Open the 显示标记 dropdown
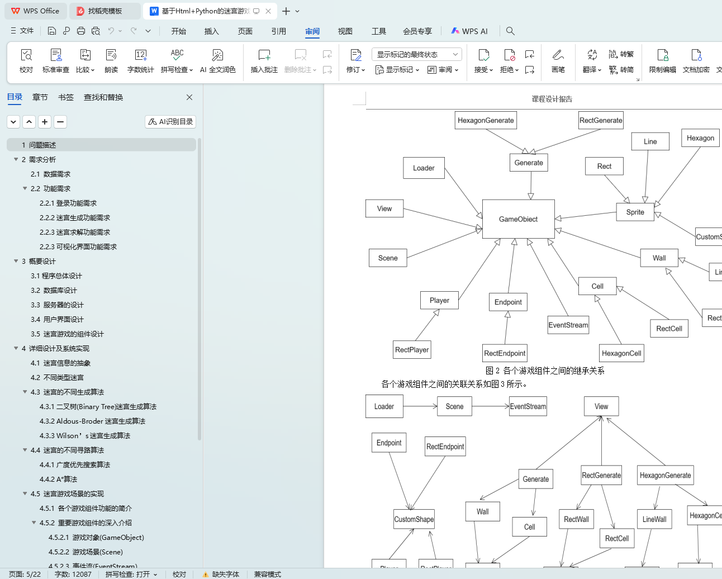This screenshot has height=579, width=722. point(397,70)
